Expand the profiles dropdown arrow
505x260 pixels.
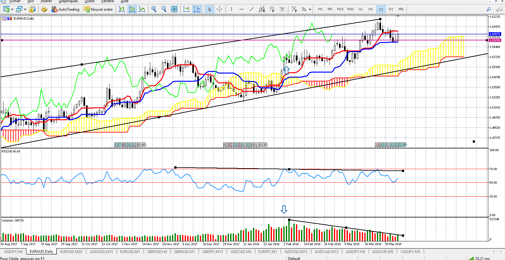pyautogui.click(x=25, y=9)
